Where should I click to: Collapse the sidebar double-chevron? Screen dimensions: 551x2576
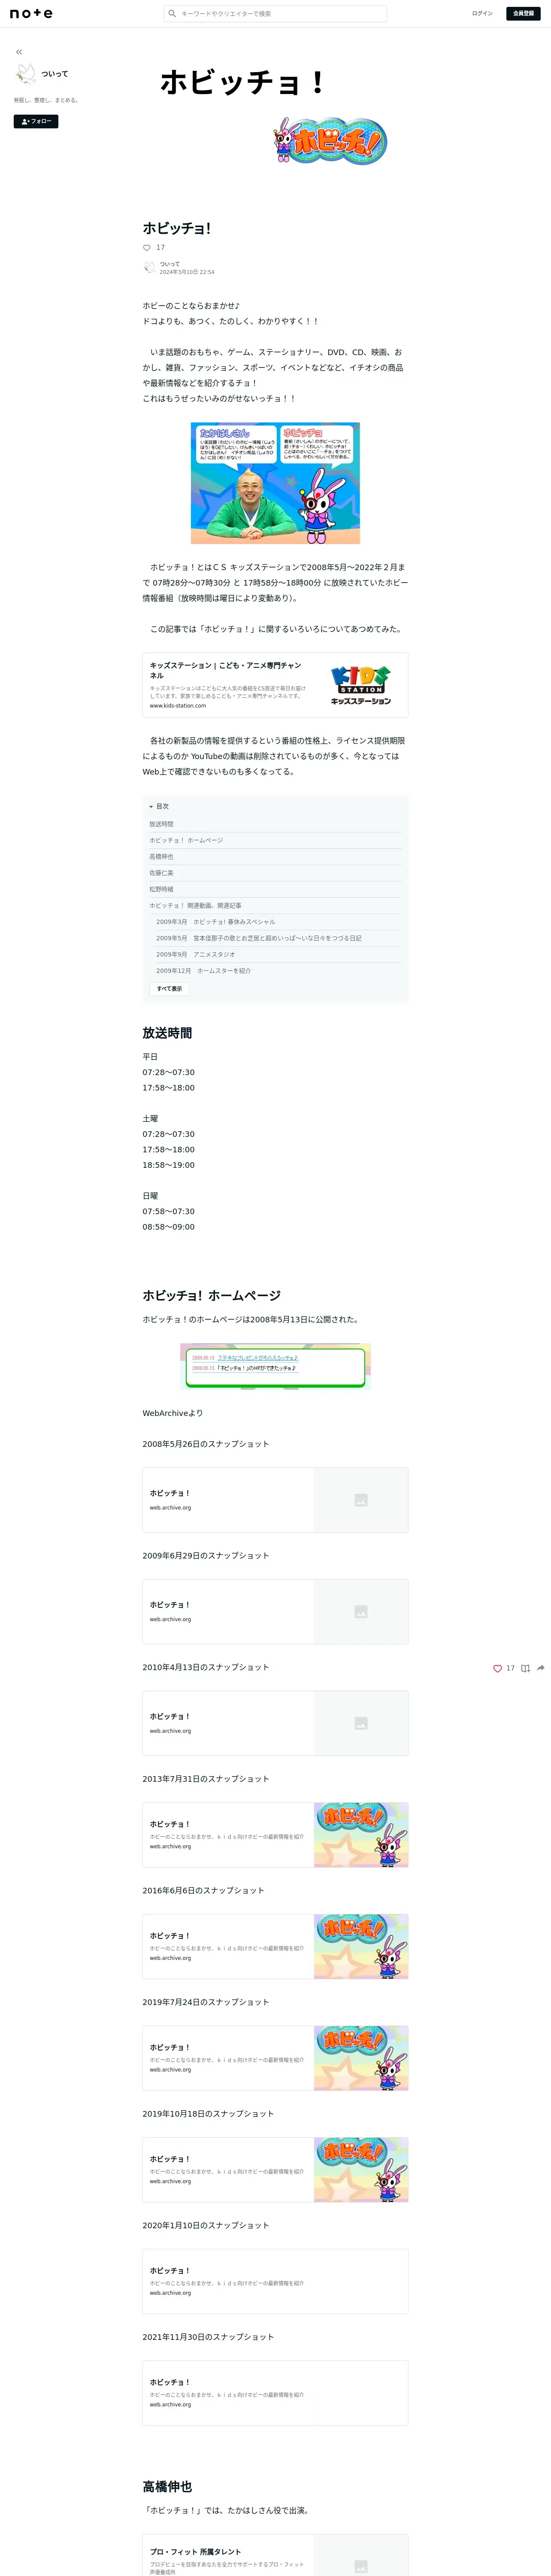pyautogui.click(x=19, y=52)
